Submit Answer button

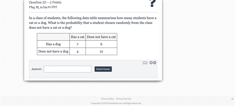tap(103, 69)
